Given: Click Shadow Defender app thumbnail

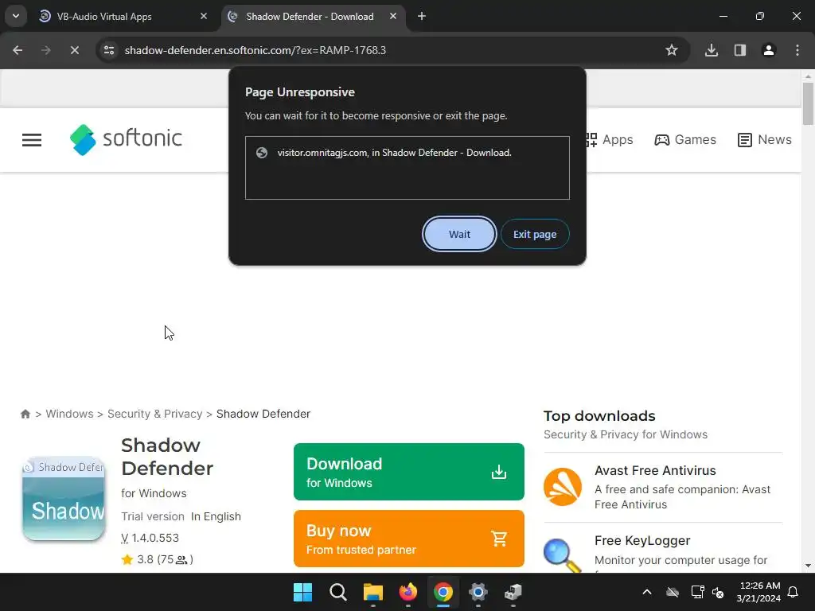Looking at the screenshot, I should tap(64, 500).
